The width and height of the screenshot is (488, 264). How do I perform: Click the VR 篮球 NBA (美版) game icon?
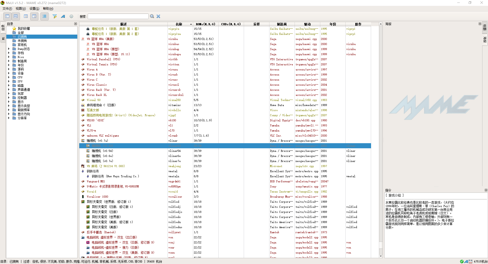point(83,39)
